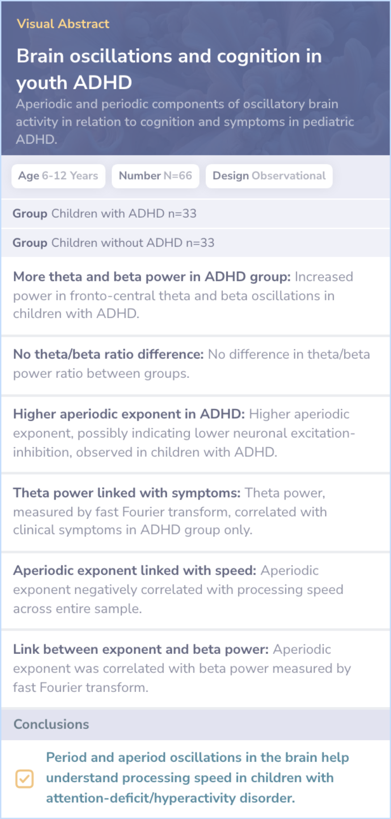Click the Children with ADHD group row
This screenshot has width=391, height=819.
(195, 214)
